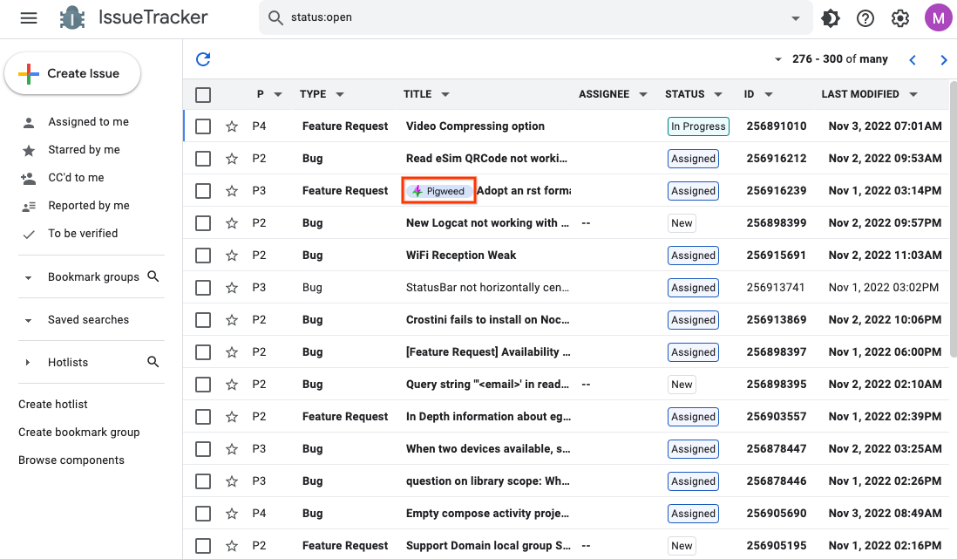Open the Assigned to me view

(x=88, y=122)
